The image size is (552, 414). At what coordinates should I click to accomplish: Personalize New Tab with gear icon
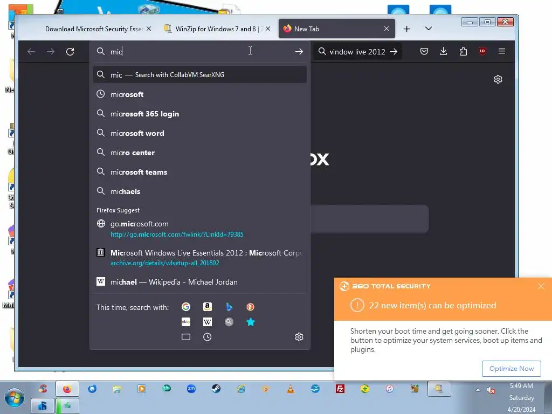(x=498, y=79)
